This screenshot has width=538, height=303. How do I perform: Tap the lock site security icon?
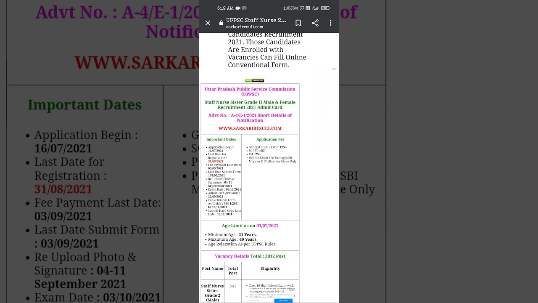(221, 23)
